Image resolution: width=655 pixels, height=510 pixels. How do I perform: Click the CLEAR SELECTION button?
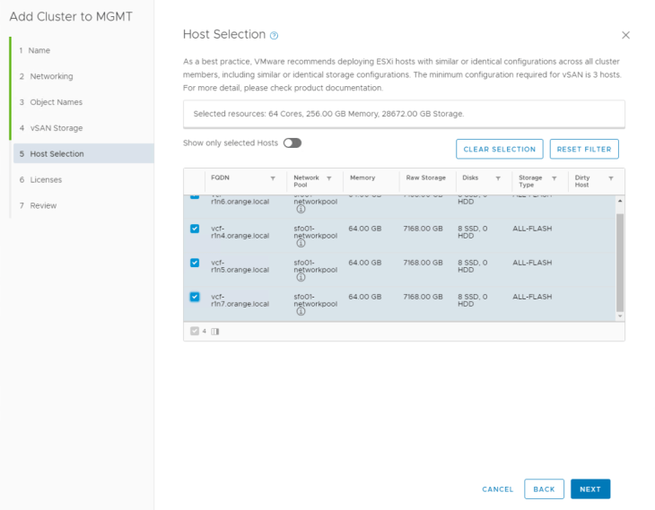click(x=500, y=149)
